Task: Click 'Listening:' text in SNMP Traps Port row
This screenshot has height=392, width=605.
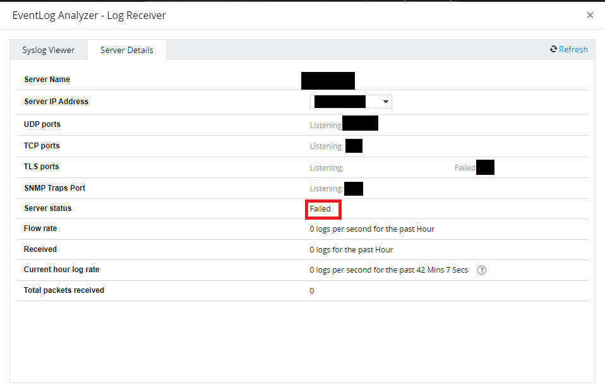Action: tap(326, 189)
